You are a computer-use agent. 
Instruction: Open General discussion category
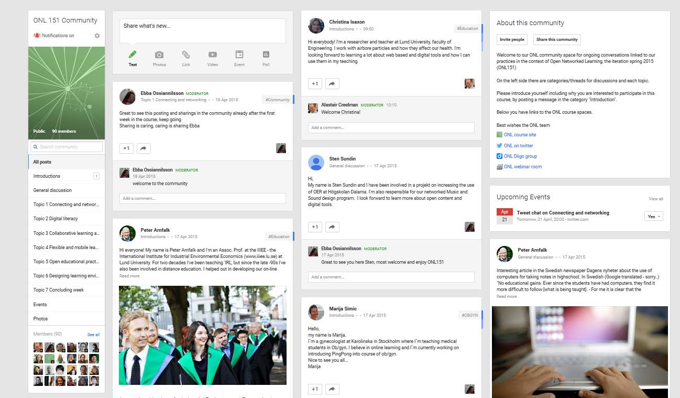point(66,190)
